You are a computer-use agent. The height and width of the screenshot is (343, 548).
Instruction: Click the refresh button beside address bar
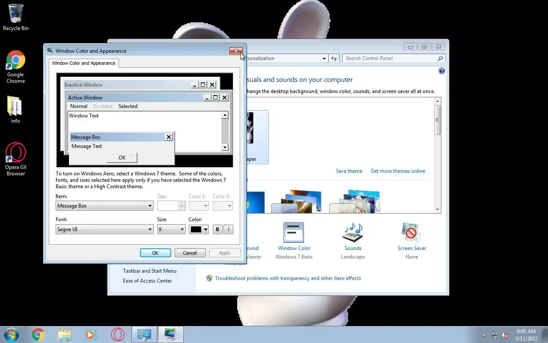(334, 58)
